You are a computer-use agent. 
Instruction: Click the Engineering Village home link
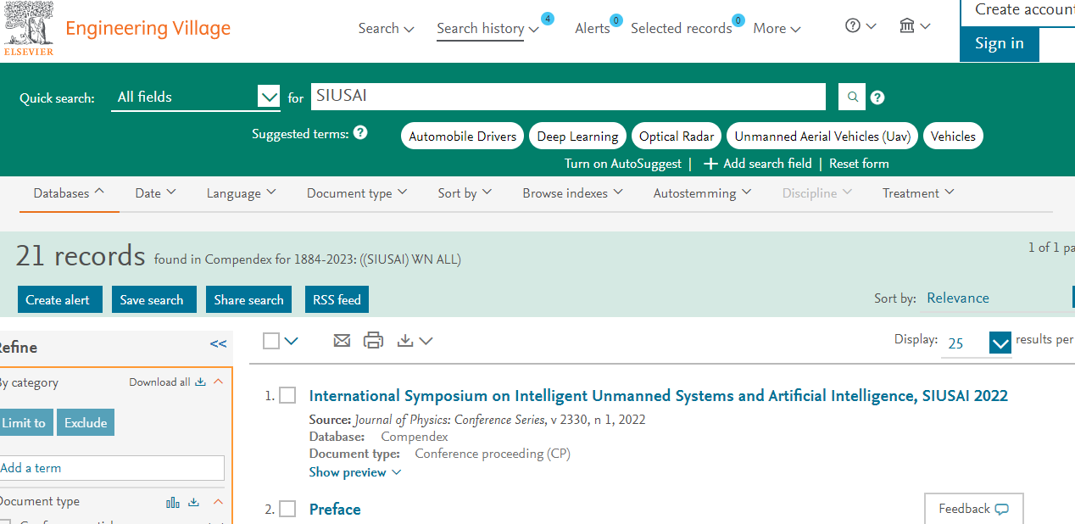148,28
